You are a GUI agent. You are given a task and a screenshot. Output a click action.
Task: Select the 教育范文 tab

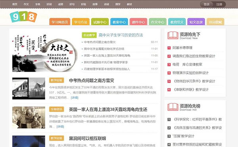[177, 22]
